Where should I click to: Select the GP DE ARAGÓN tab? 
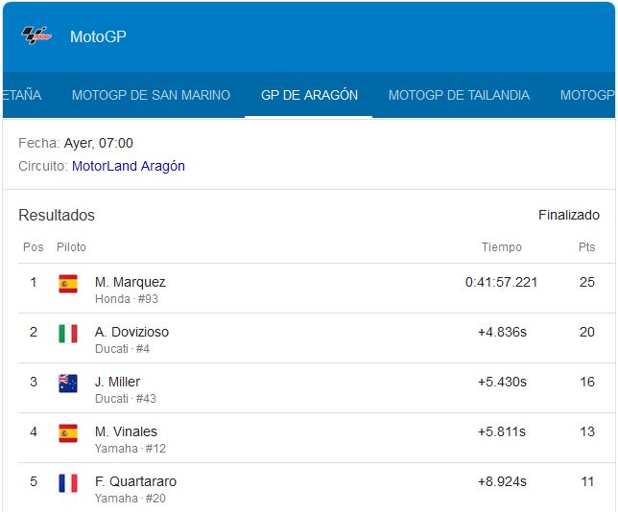point(309,95)
